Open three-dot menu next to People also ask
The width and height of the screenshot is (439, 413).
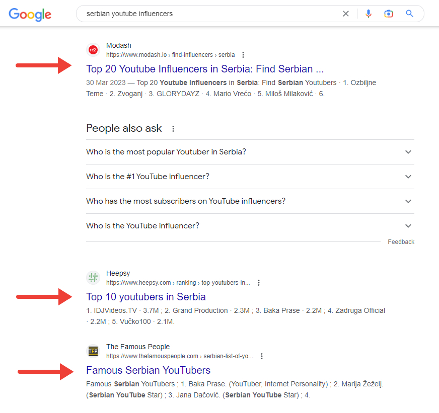pyautogui.click(x=173, y=129)
